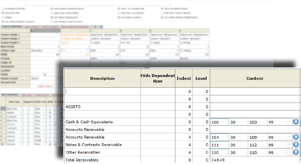Toggle Can Select Multiple Departments checkbox
Image resolution: width=301 pixels, height=164 pixels.
pos(162,17)
